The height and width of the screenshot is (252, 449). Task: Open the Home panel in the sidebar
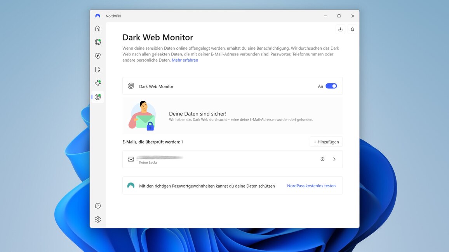97,28
